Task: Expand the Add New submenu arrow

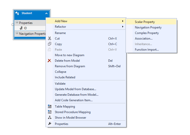Action: (x=123, y=21)
